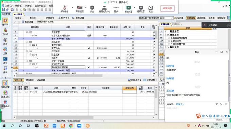Toggle checkbox on row 8 (信息化系统)

tap(154, 35)
